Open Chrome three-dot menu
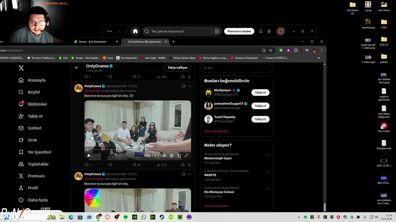The image size is (396, 222). 321,50
